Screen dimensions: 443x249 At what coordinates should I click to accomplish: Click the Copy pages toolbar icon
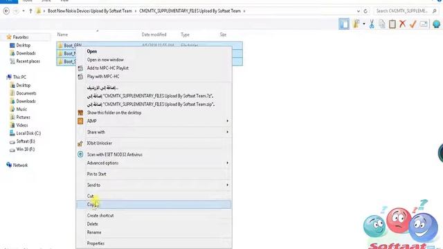382,24
